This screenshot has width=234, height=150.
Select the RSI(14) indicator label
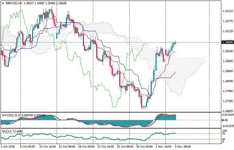coord(8,131)
